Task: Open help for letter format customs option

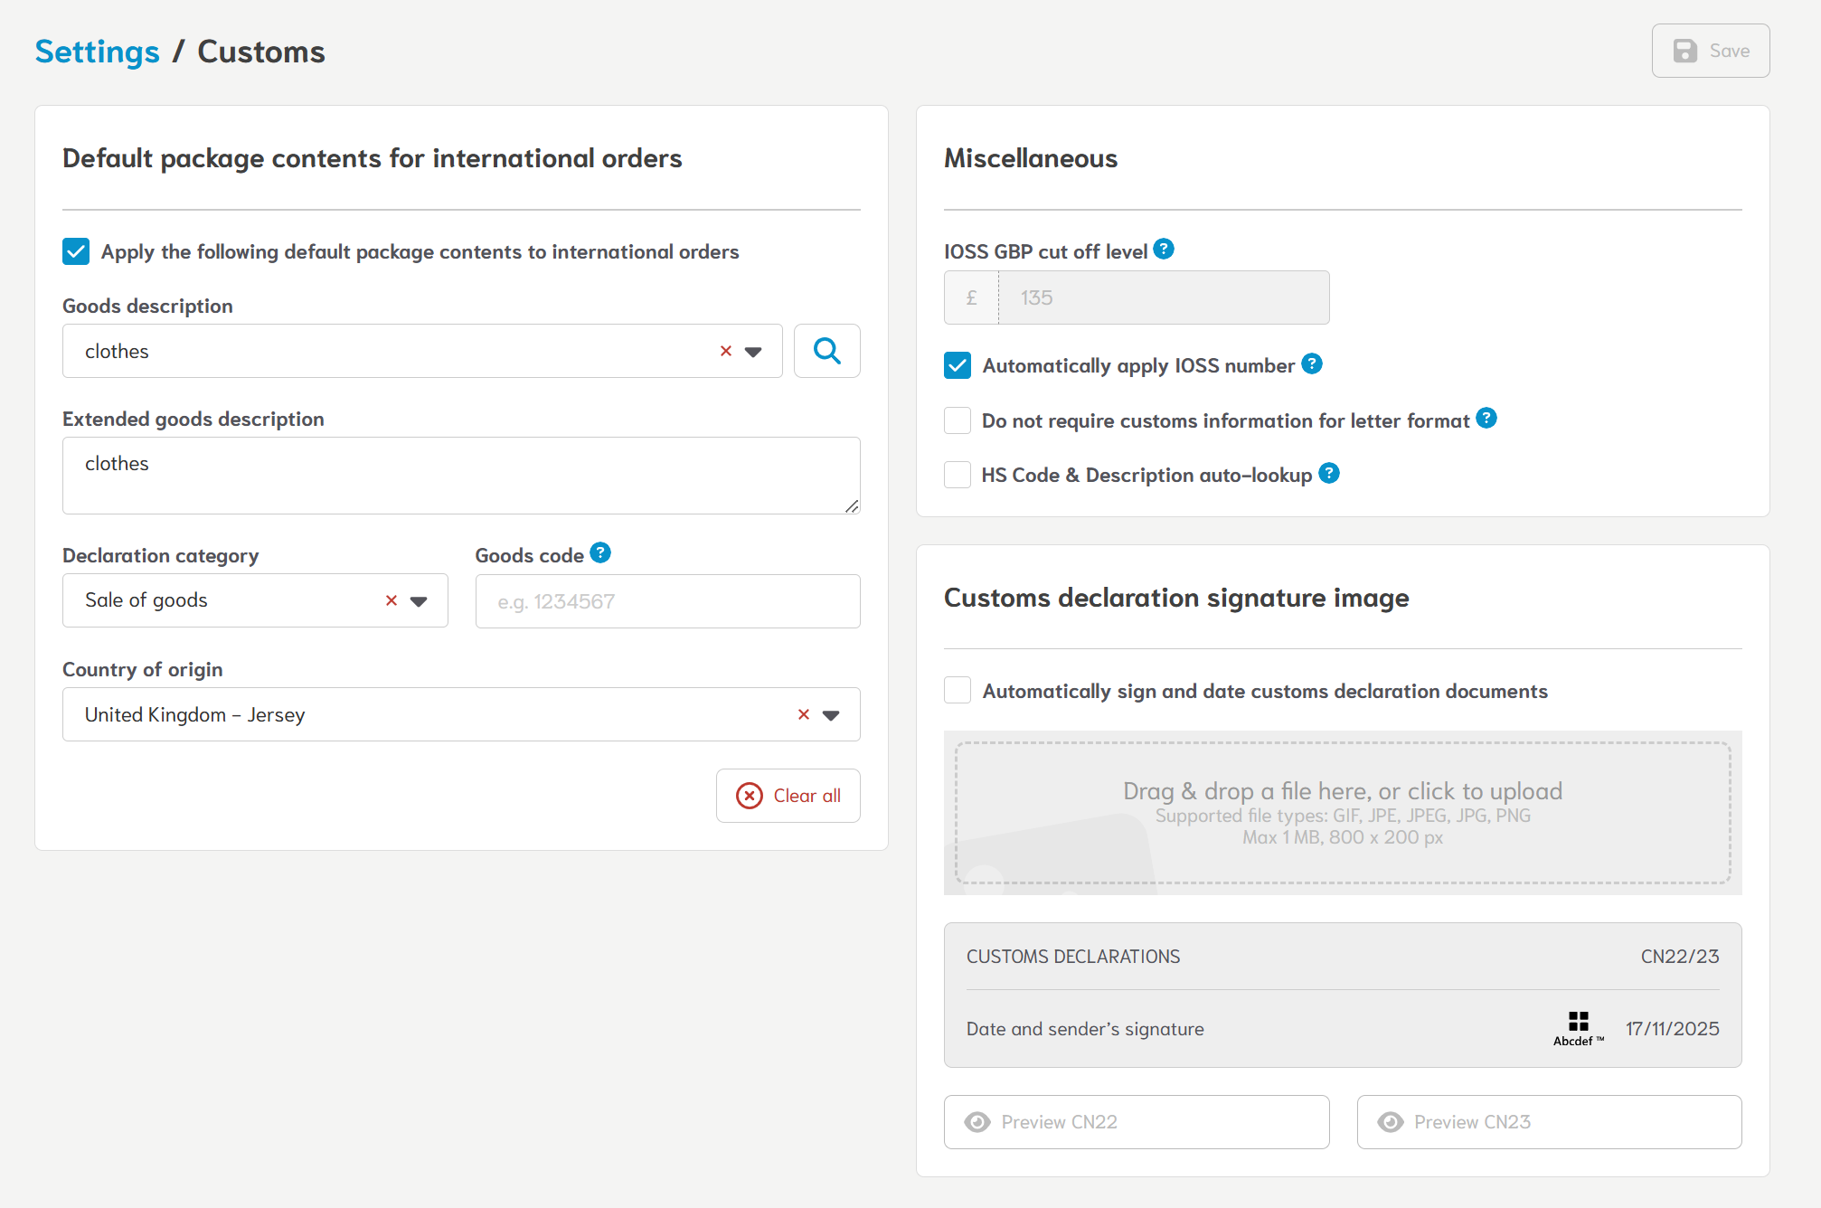Action: [1486, 418]
